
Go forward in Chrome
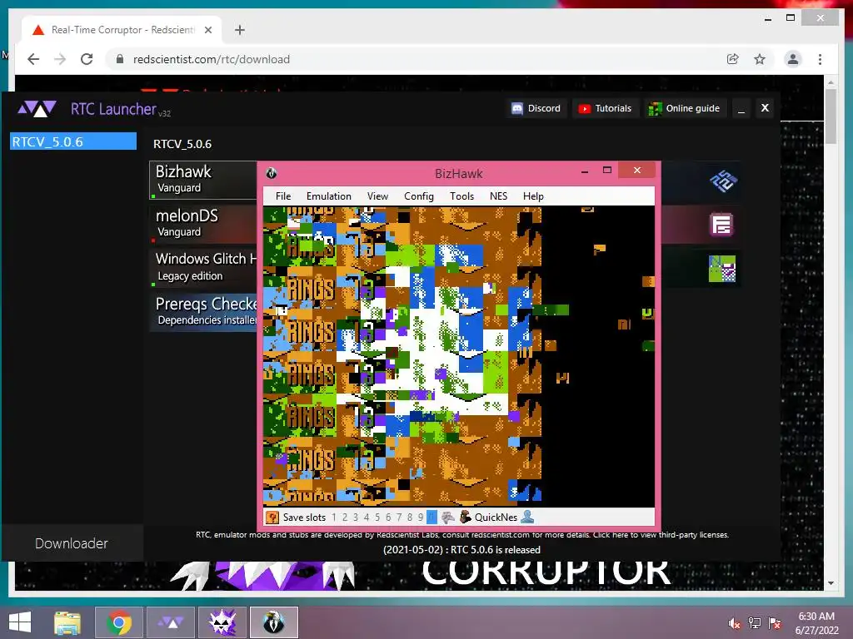(60, 59)
